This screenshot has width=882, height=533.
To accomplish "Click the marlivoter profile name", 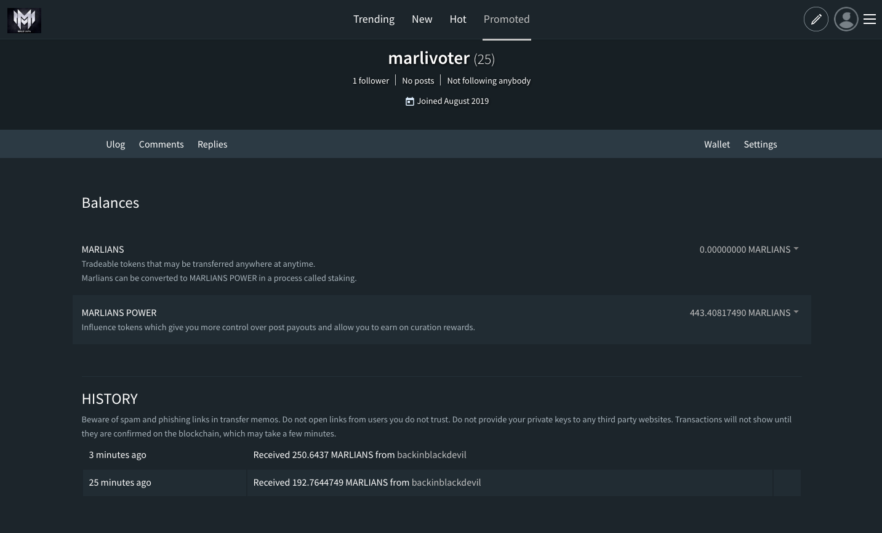I will [x=429, y=58].
